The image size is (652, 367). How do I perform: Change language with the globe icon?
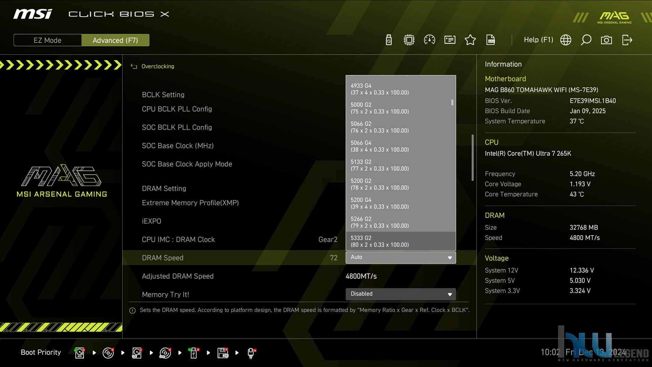tap(566, 40)
